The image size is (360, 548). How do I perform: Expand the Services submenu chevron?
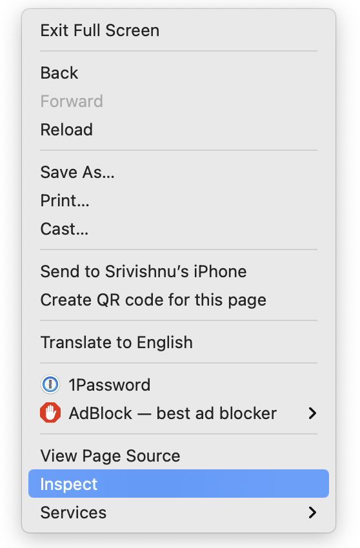tap(312, 513)
